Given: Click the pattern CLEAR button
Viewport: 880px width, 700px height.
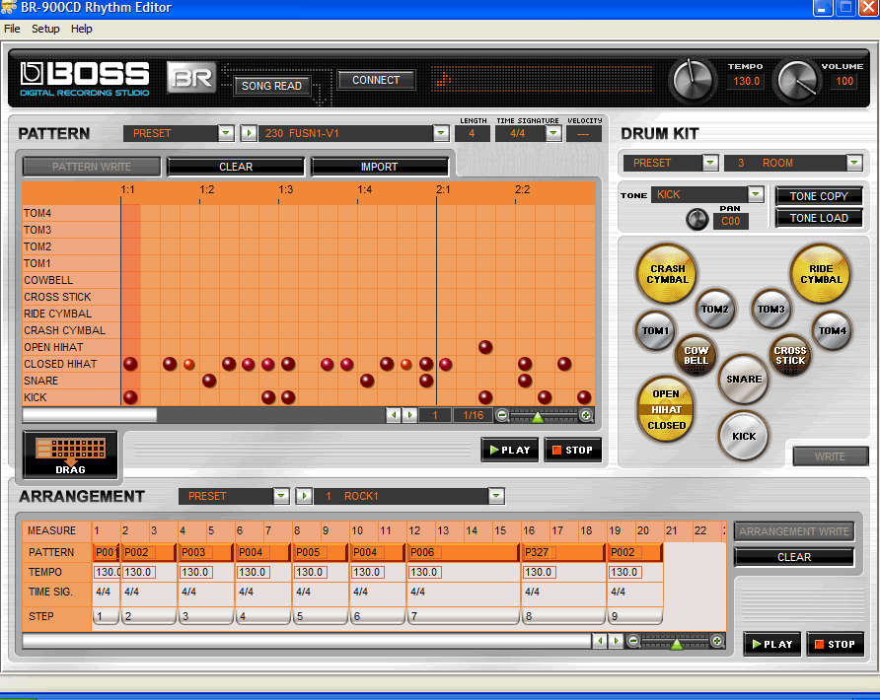Looking at the screenshot, I should tap(236, 167).
